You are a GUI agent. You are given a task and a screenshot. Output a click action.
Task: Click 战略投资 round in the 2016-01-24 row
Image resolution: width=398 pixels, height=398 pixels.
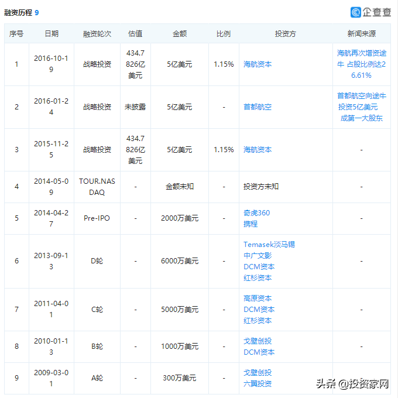click(97, 107)
